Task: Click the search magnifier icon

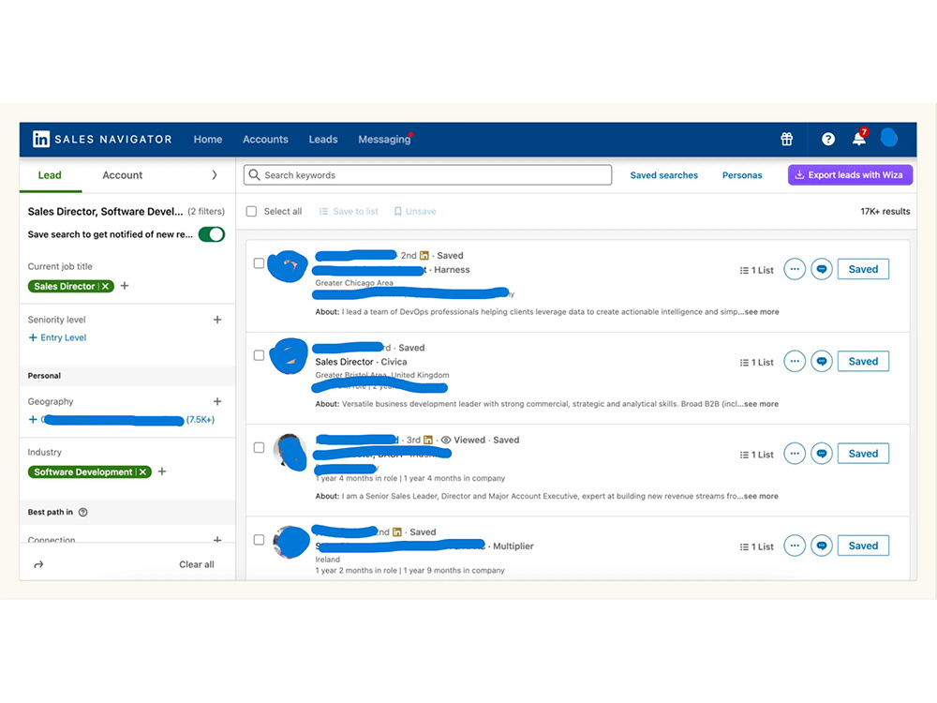Action: [254, 174]
